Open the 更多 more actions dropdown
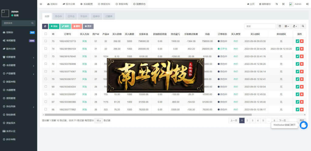Viewport: 311px width, 151px height. click(88, 26)
